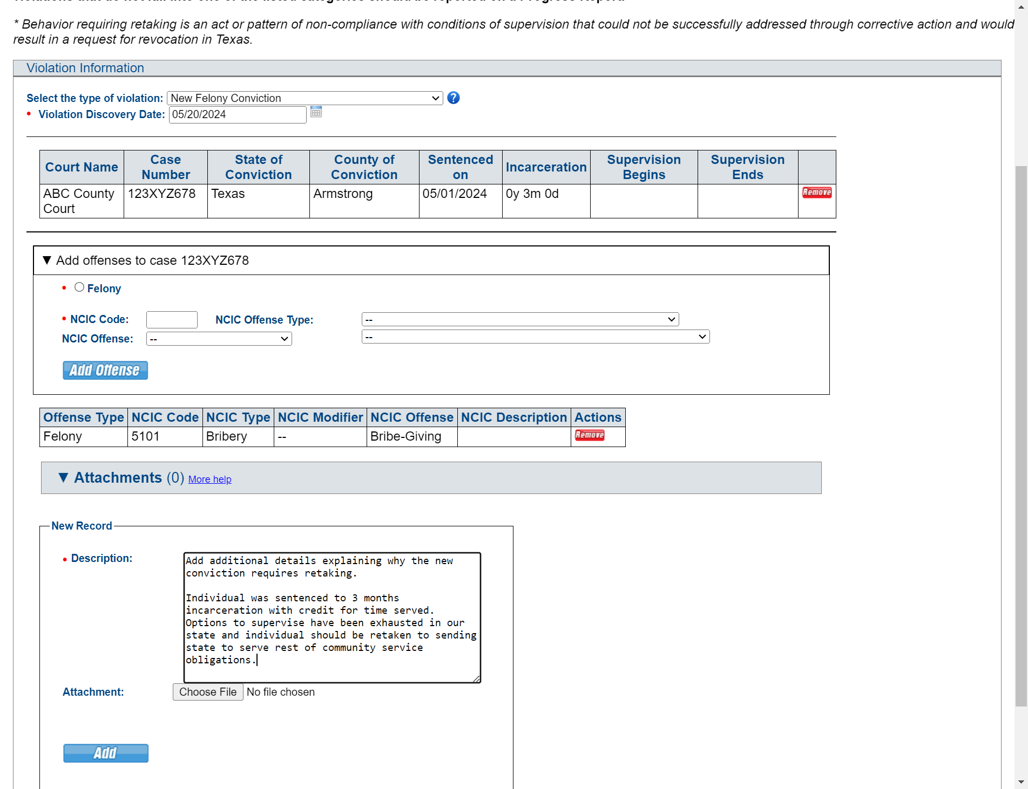Click Choose File for attachment
Viewport: 1028px width, 789px height.
(208, 692)
